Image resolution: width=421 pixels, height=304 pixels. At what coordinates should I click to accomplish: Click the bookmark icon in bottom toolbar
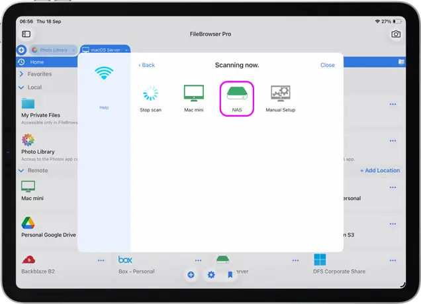[x=230, y=274]
